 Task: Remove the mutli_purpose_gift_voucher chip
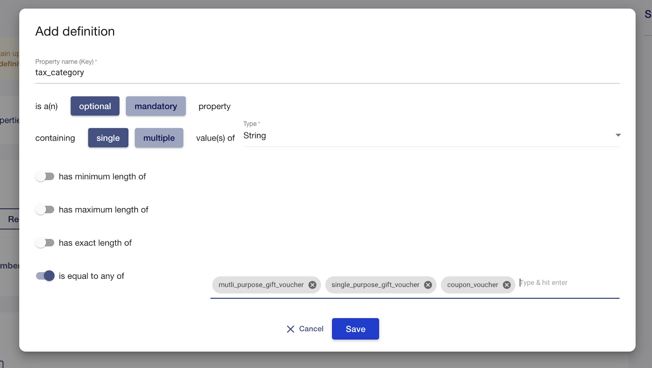(x=312, y=285)
